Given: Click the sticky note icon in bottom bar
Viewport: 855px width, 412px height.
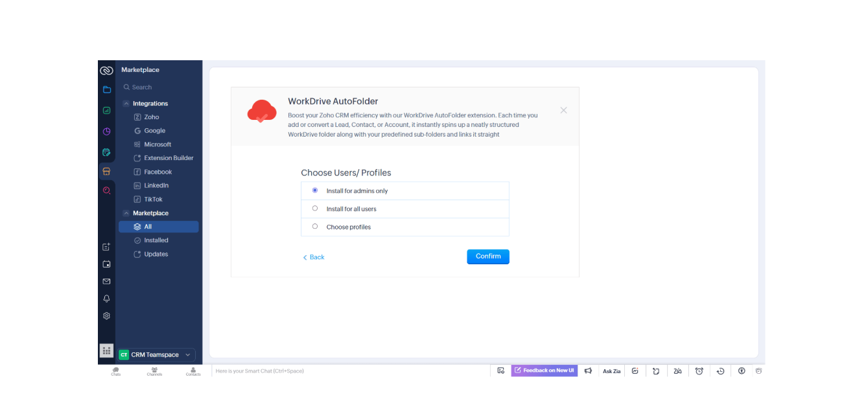Looking at the screenshot, I should point(656,371).
